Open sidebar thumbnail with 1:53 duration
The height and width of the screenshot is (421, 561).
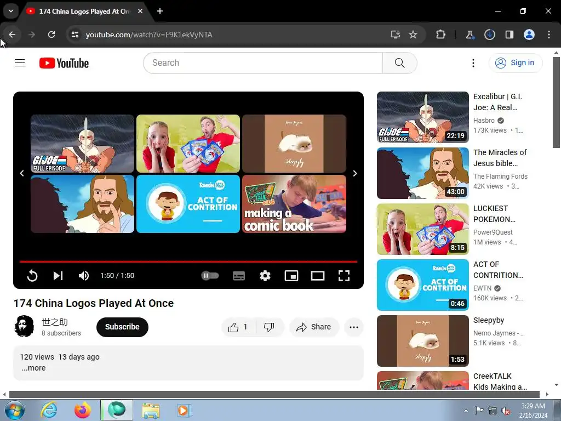(423, 341)
